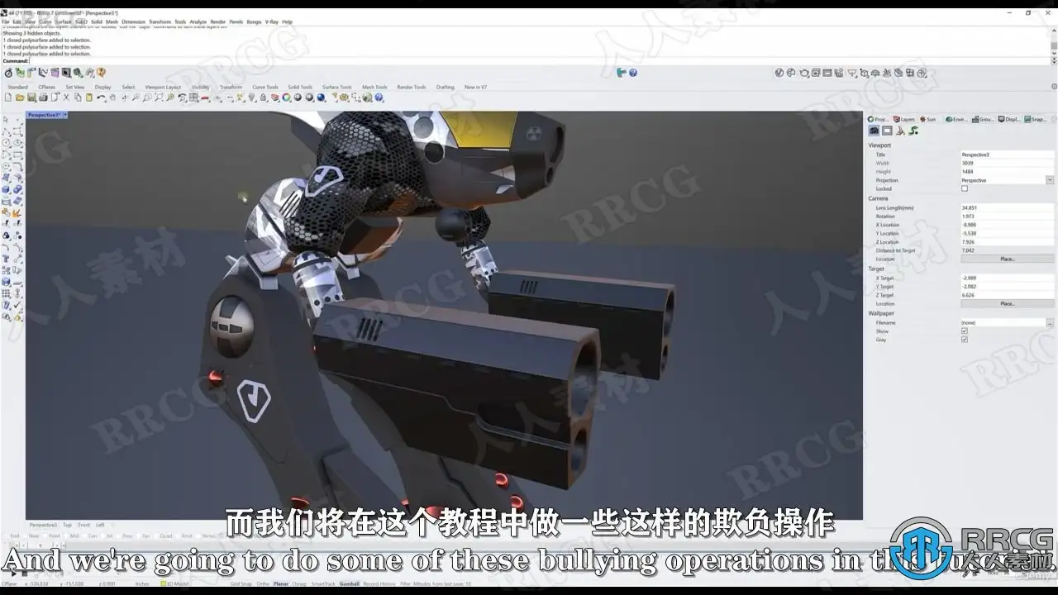Screen dimensions: 1058x595
Task: Open the Layers panel tab
Action: tap(904, 119)
